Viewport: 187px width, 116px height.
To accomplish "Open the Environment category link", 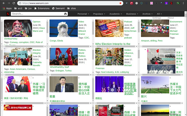I will [x=176, y=22].
